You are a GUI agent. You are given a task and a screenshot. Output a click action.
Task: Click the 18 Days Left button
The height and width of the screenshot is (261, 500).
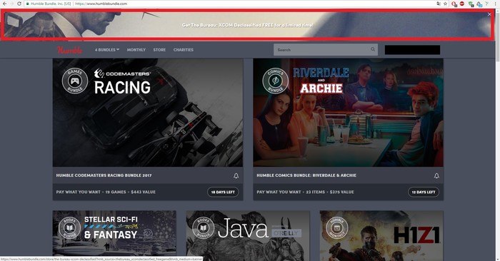(x=223, y=193)
